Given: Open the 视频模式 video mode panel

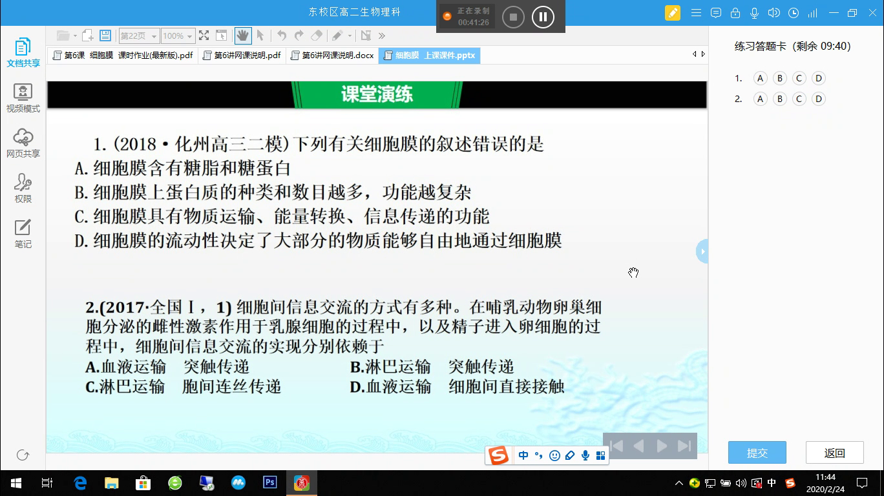Looking at the screenshot, I should coord(23,98).
